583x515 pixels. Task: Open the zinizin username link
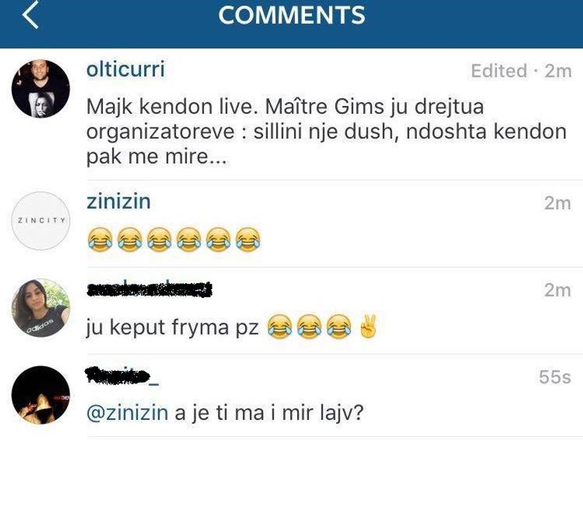pyautogui.click(x=118, y=202)
